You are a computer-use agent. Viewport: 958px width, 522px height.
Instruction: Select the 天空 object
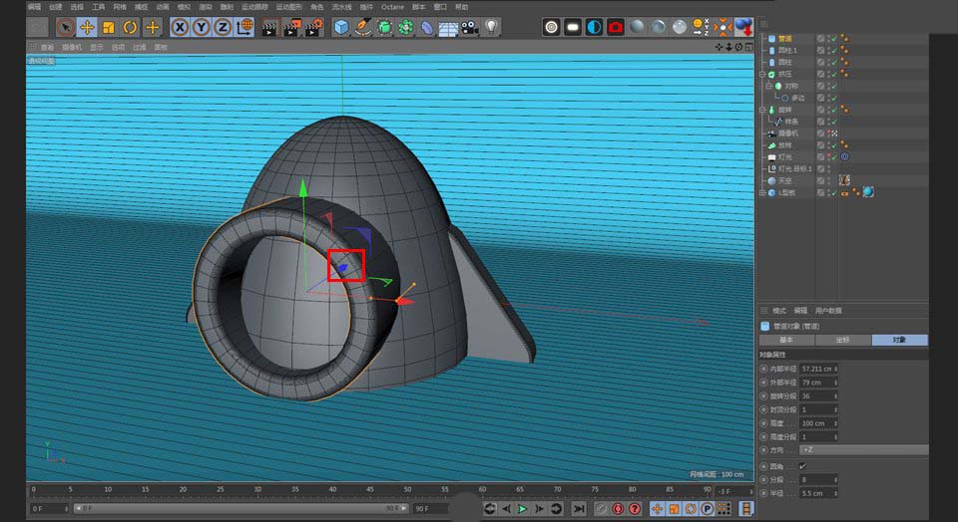click(785, 180)
